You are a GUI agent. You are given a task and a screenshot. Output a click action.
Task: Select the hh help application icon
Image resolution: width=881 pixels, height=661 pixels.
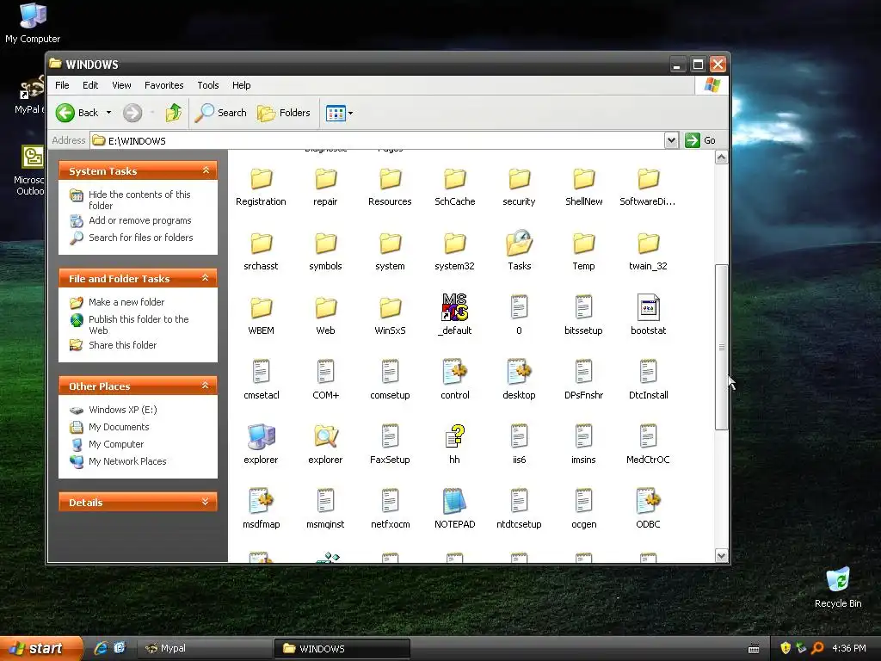pos(454,436)
